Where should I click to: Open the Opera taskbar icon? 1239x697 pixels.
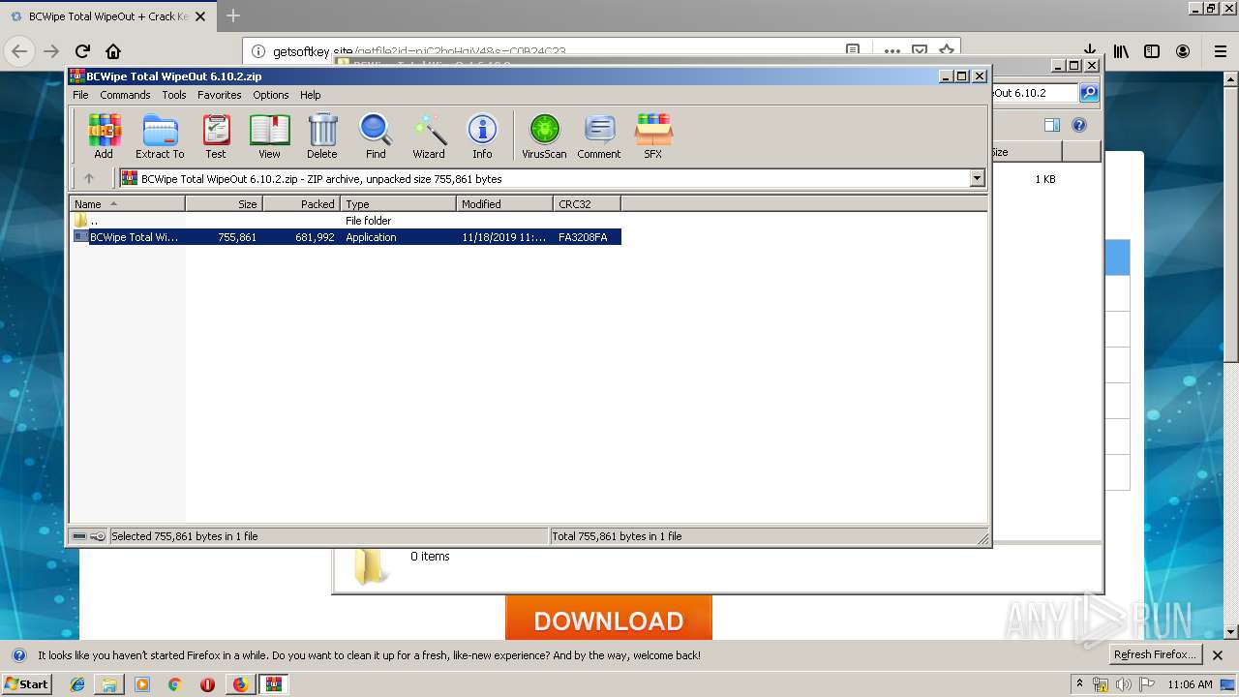click(x=207, y=684)
